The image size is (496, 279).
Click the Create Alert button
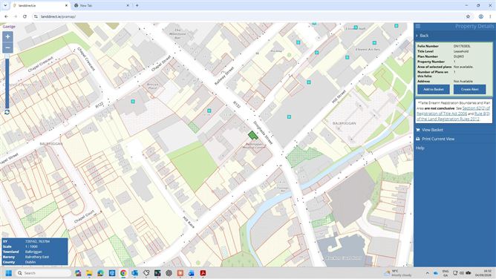point(469,90)
